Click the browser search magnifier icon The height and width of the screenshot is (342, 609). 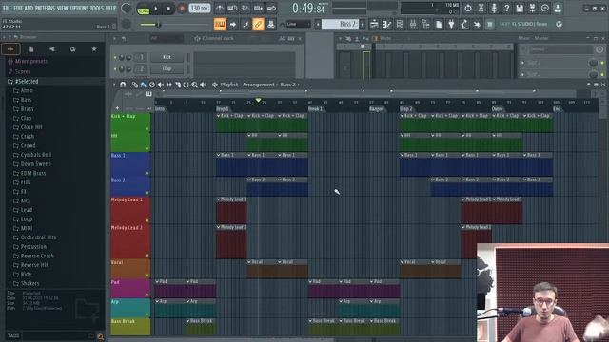[x=100, y=336]
